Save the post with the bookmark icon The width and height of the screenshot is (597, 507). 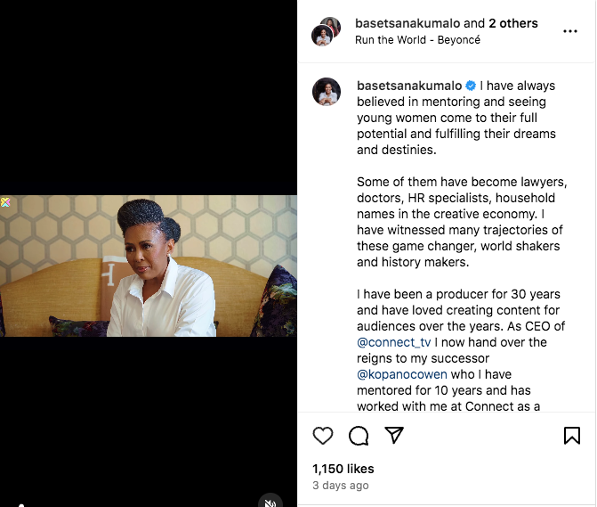[572, 436]
